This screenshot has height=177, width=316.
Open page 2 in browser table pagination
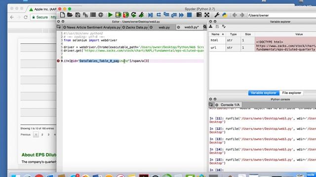coord(42,135)
